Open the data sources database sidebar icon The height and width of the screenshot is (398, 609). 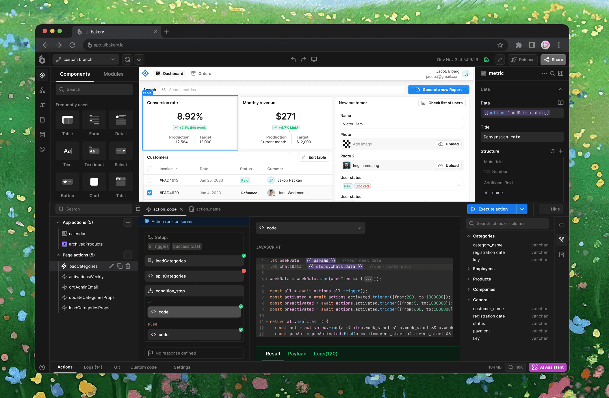42,135
